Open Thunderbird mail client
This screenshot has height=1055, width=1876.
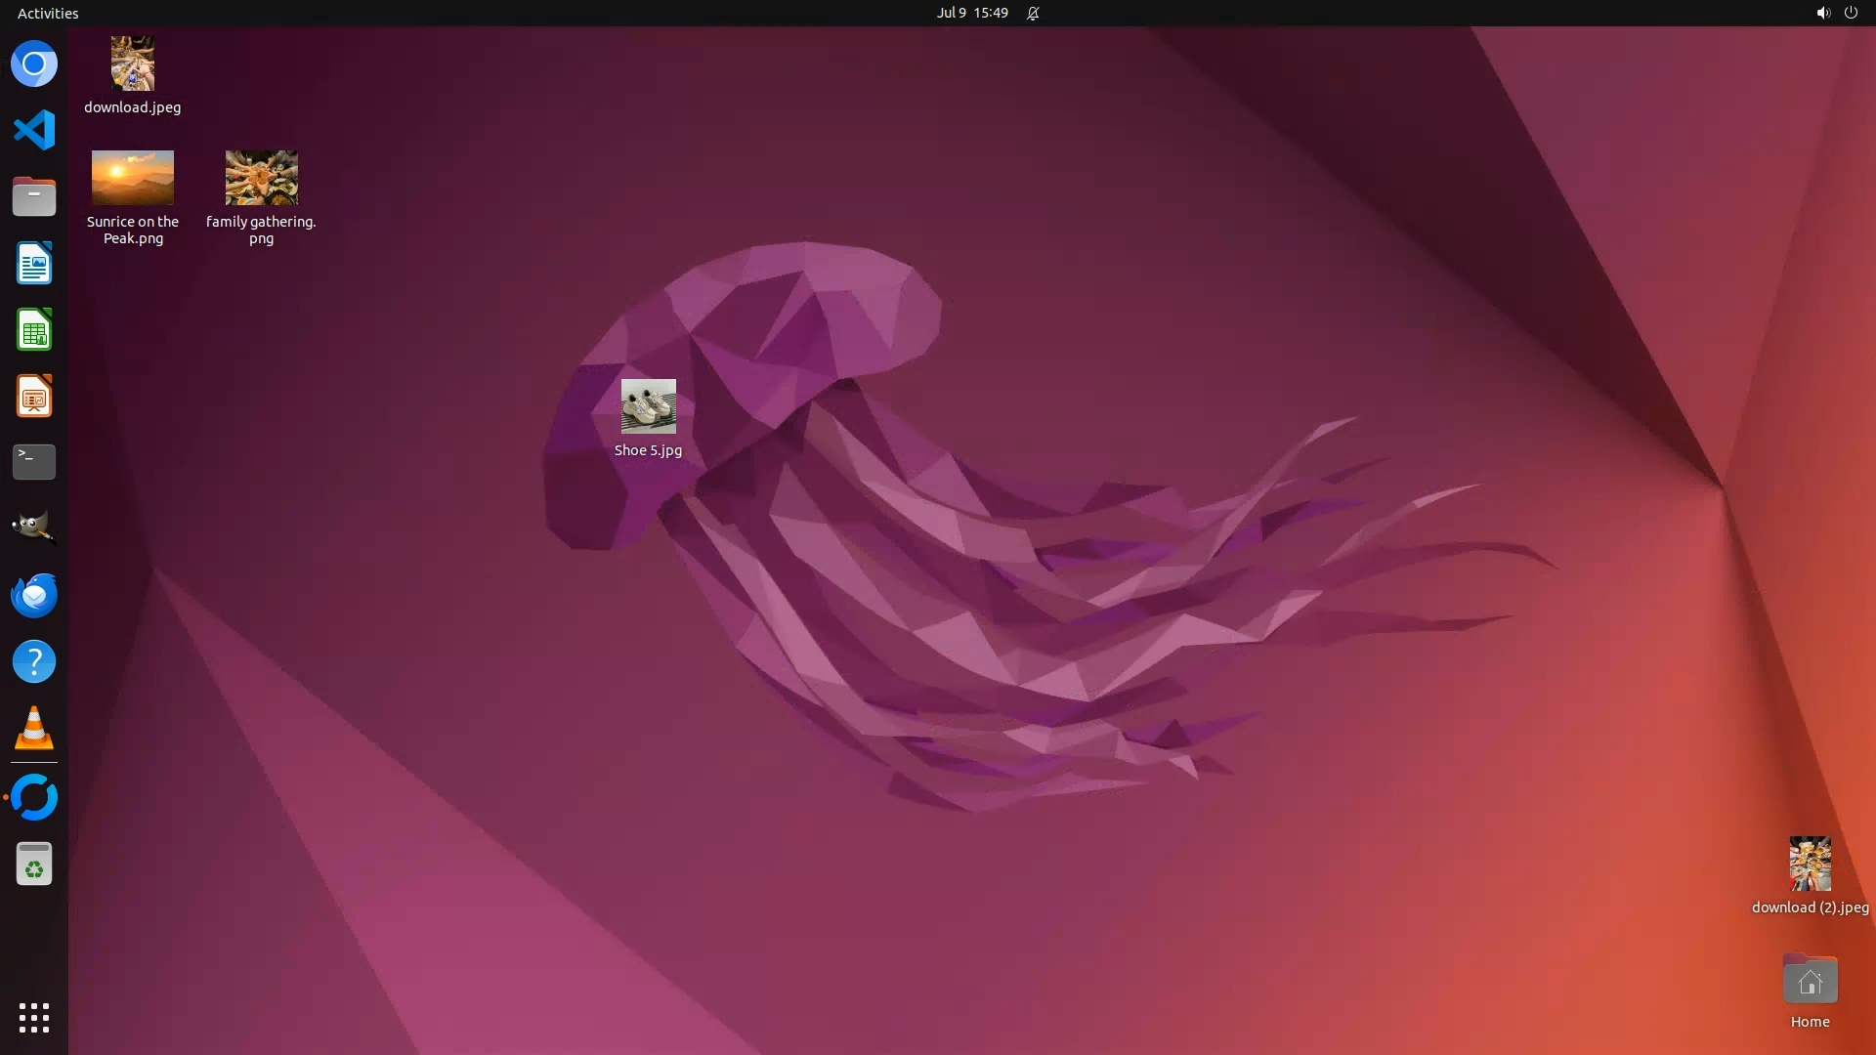[34, 595]
